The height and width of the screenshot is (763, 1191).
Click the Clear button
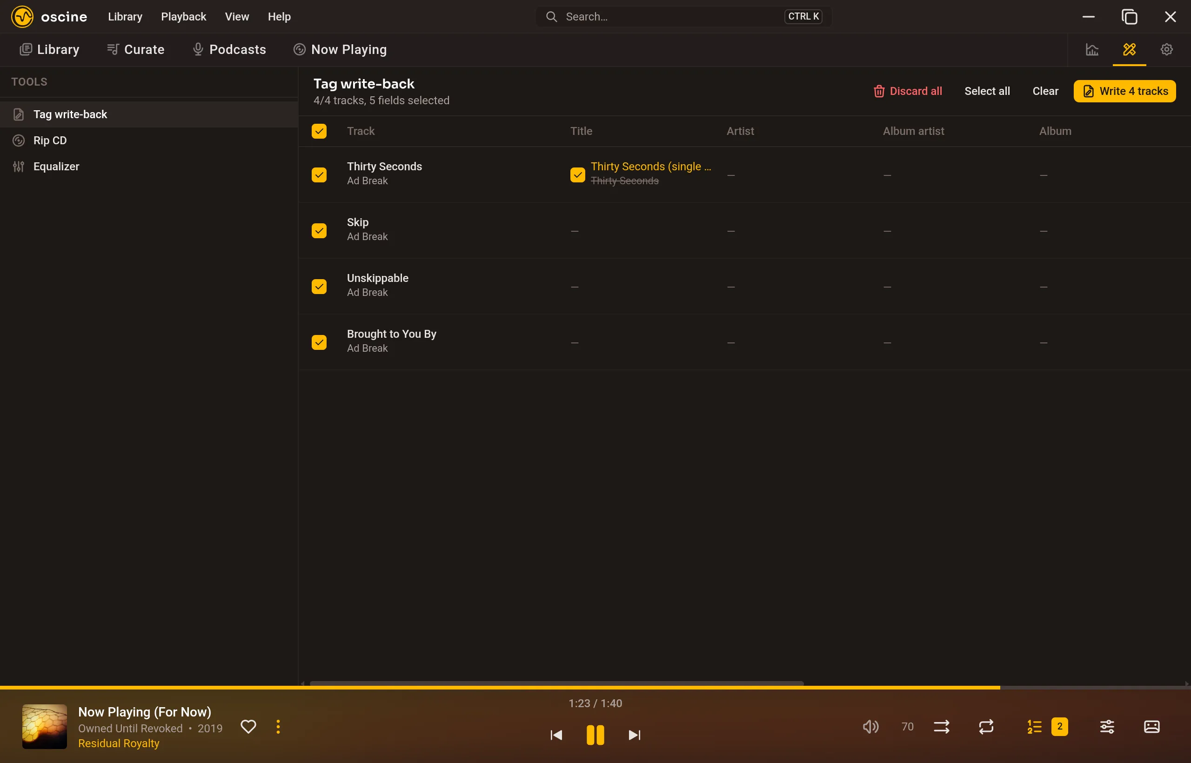1045,91
